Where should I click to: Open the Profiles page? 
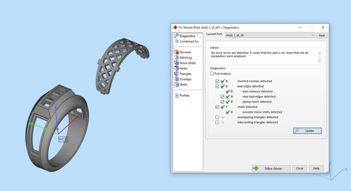coord(184,95)
